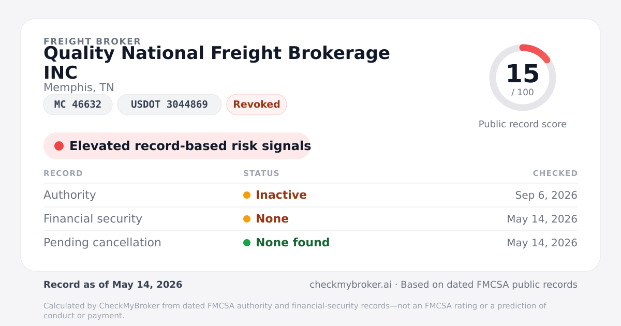
Task: Click the Record as of May 14, 2026 text
Action: point(113,285)
